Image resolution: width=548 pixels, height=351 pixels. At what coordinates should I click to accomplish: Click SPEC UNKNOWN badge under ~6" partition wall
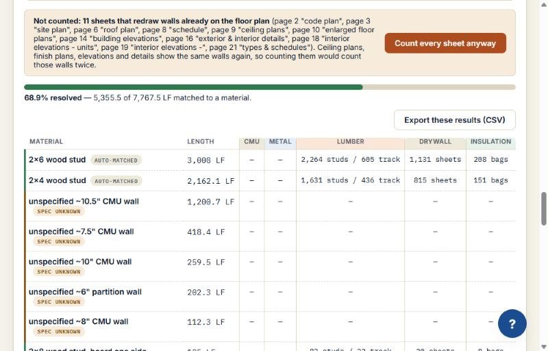click(59, 302)
